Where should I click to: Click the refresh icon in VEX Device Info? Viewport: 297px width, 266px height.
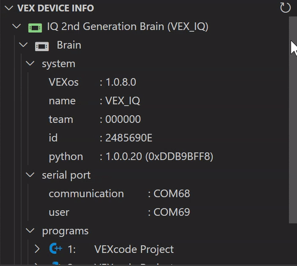pyautogui.click(x=285, y=8)
